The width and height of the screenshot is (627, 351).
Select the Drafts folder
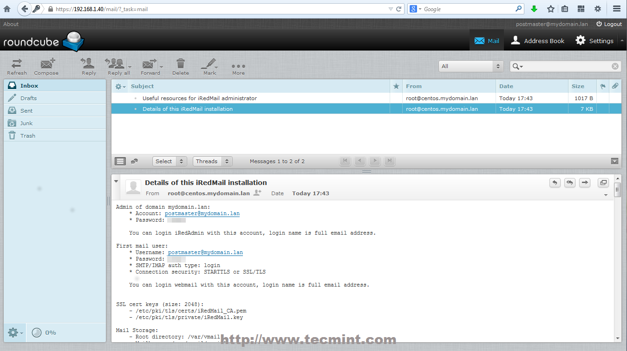click(x=55, y=98)
